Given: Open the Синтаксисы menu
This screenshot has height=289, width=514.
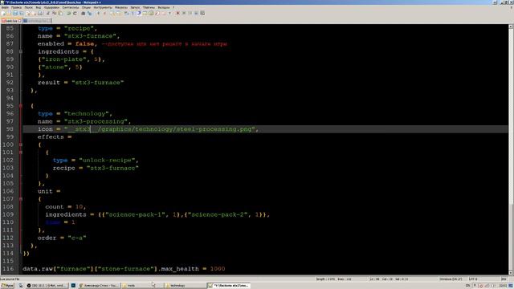Looking at the screenshot, I should 71,7.
